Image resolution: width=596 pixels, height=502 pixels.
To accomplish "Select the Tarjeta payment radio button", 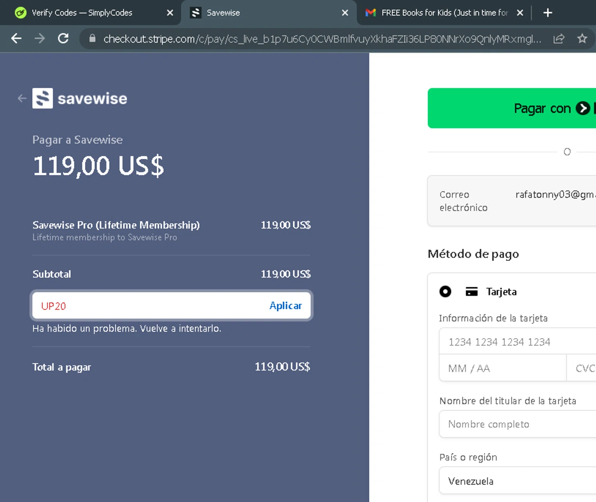I will 445,292.
